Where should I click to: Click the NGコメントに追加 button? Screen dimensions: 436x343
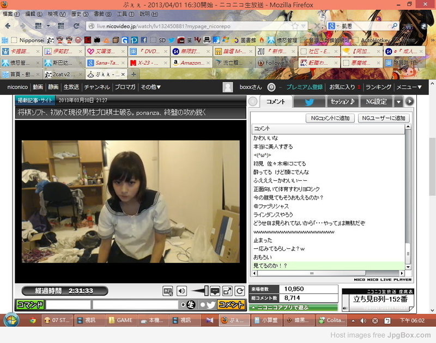pyautogui.click(x=330, y=118)
